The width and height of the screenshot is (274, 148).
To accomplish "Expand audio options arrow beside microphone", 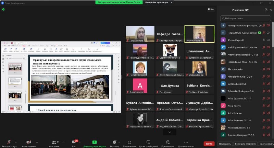I will coord(17,141).
